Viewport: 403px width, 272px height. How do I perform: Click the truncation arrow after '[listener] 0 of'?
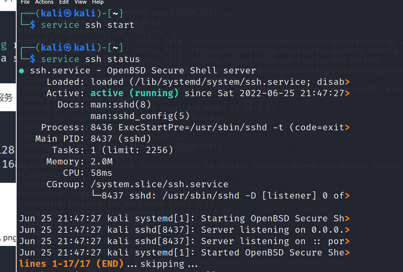347,196
